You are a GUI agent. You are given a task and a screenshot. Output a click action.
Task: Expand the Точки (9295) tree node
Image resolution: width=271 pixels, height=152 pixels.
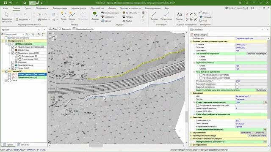pyautogui.click(x=9, y=68)
